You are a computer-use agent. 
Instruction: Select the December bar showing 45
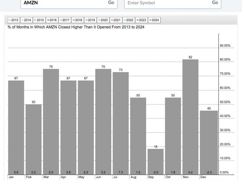(209, 143)
